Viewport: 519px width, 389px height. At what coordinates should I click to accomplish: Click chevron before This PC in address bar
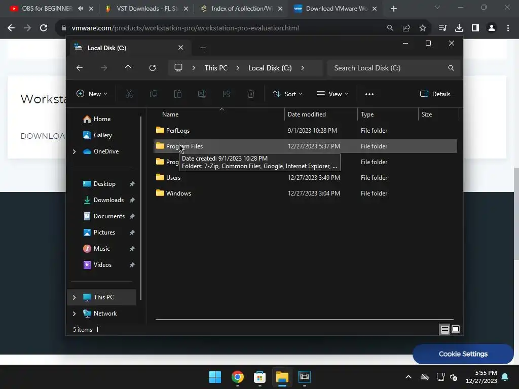point(194,68)
